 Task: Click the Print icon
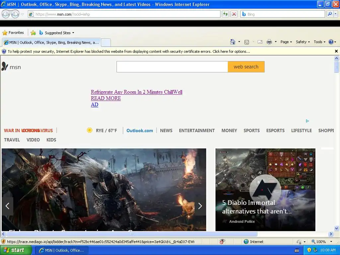tap(269, 42)
